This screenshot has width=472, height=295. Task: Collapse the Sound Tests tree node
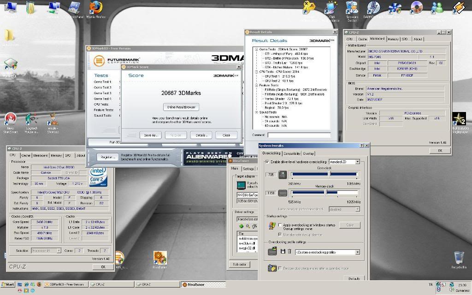(x=256, y=112)
